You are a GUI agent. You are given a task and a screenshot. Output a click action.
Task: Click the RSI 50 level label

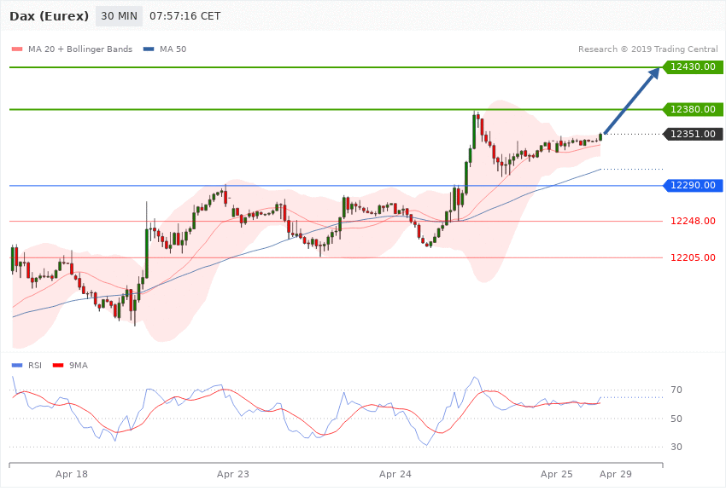pyautogui.click(x=676, y=419)
